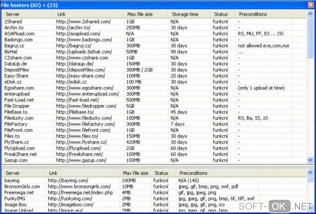Select the DataUp.de server row
The height and width of the screenshot is (214, 316).
click(x=155, y=64)
